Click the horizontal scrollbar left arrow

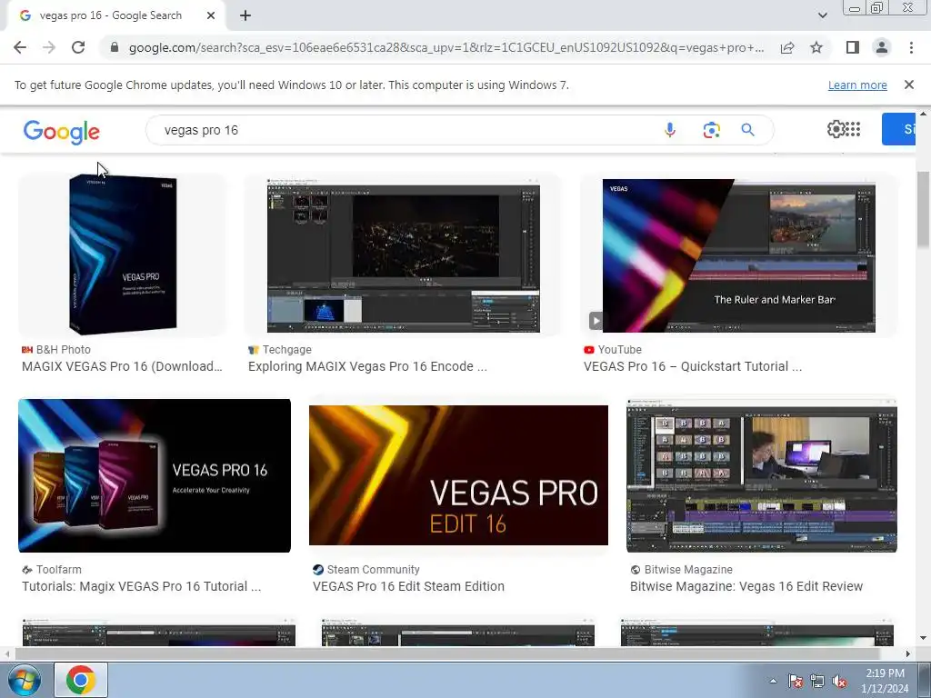point(6,653)
